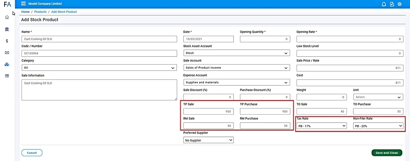Click Add Stock Product breadcrumb
The width and height of the screenshot is (410, 161).
64,12
